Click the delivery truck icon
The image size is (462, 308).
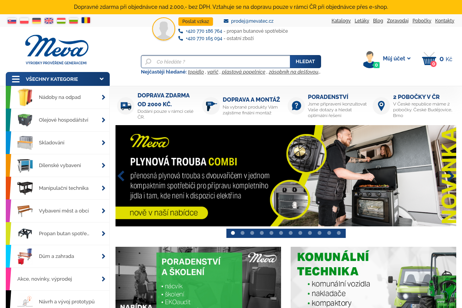pos(126,106)
